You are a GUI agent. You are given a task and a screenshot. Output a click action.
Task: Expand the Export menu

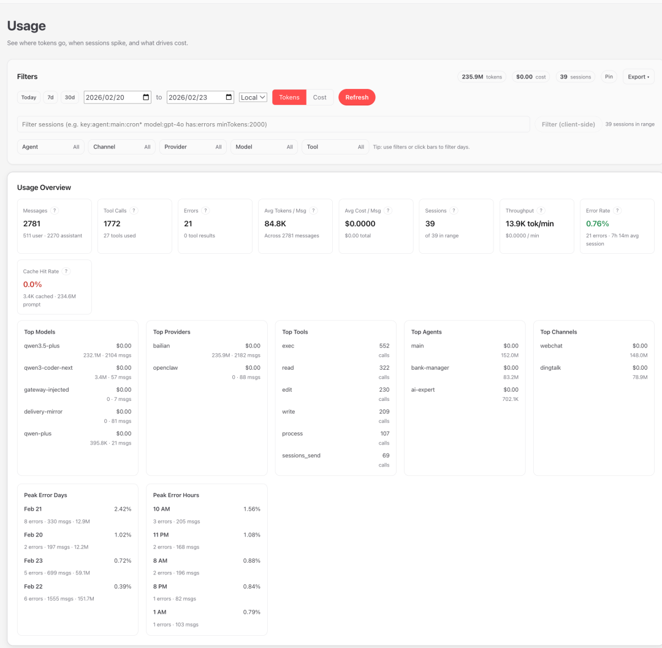pyautogui.click(x=638, y=77)
